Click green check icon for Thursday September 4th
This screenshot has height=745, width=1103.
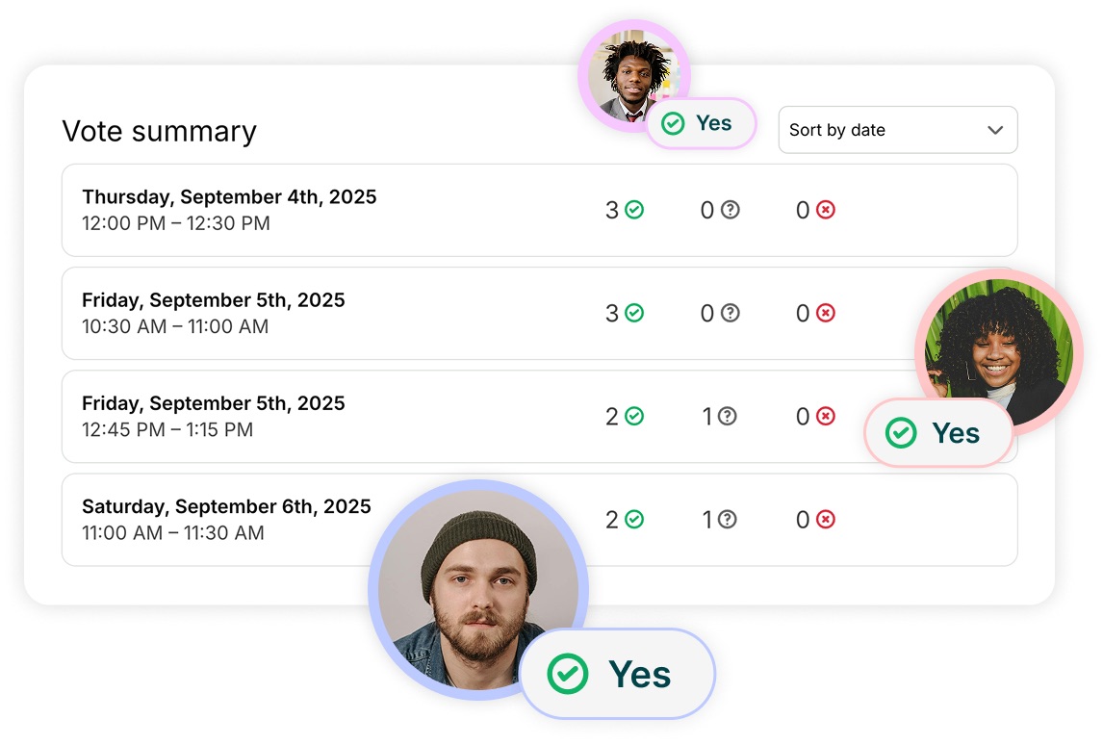pyautogui.click(x=634, y=210)
